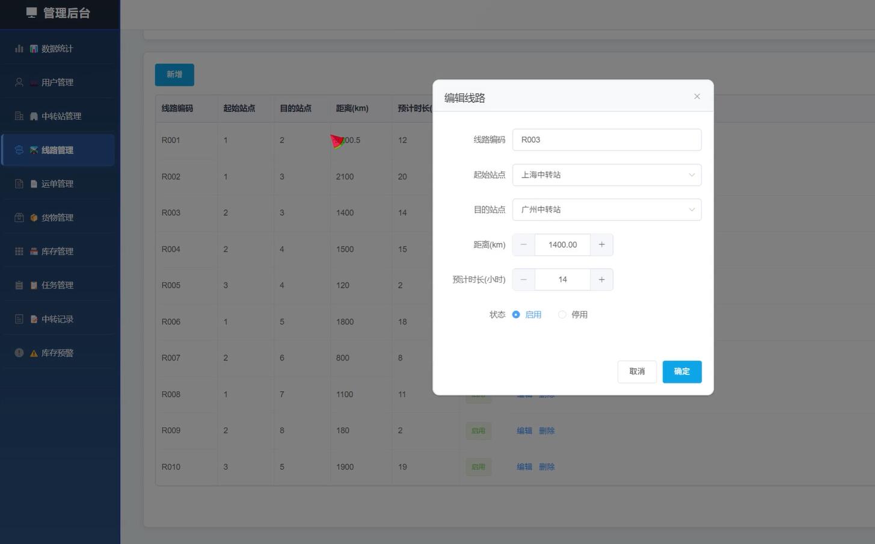Open the 目的站点 dropdown
The height and width of the screenshot is (544, 875).
tap(607, 209)
